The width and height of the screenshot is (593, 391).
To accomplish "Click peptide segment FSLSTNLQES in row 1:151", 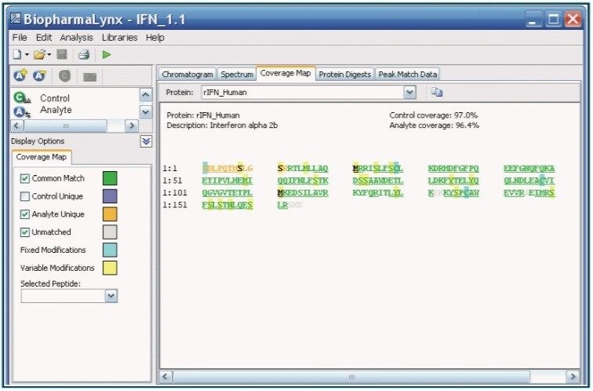I will pos(227,205).
